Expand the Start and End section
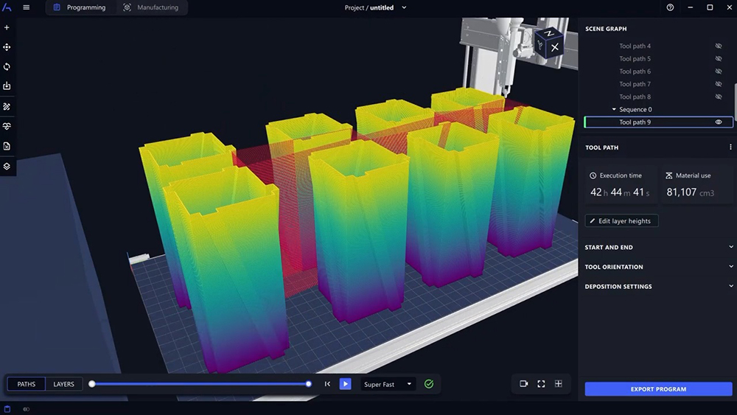Image resolution: width=737 pixels, height=415 pixels. (731, 247)
